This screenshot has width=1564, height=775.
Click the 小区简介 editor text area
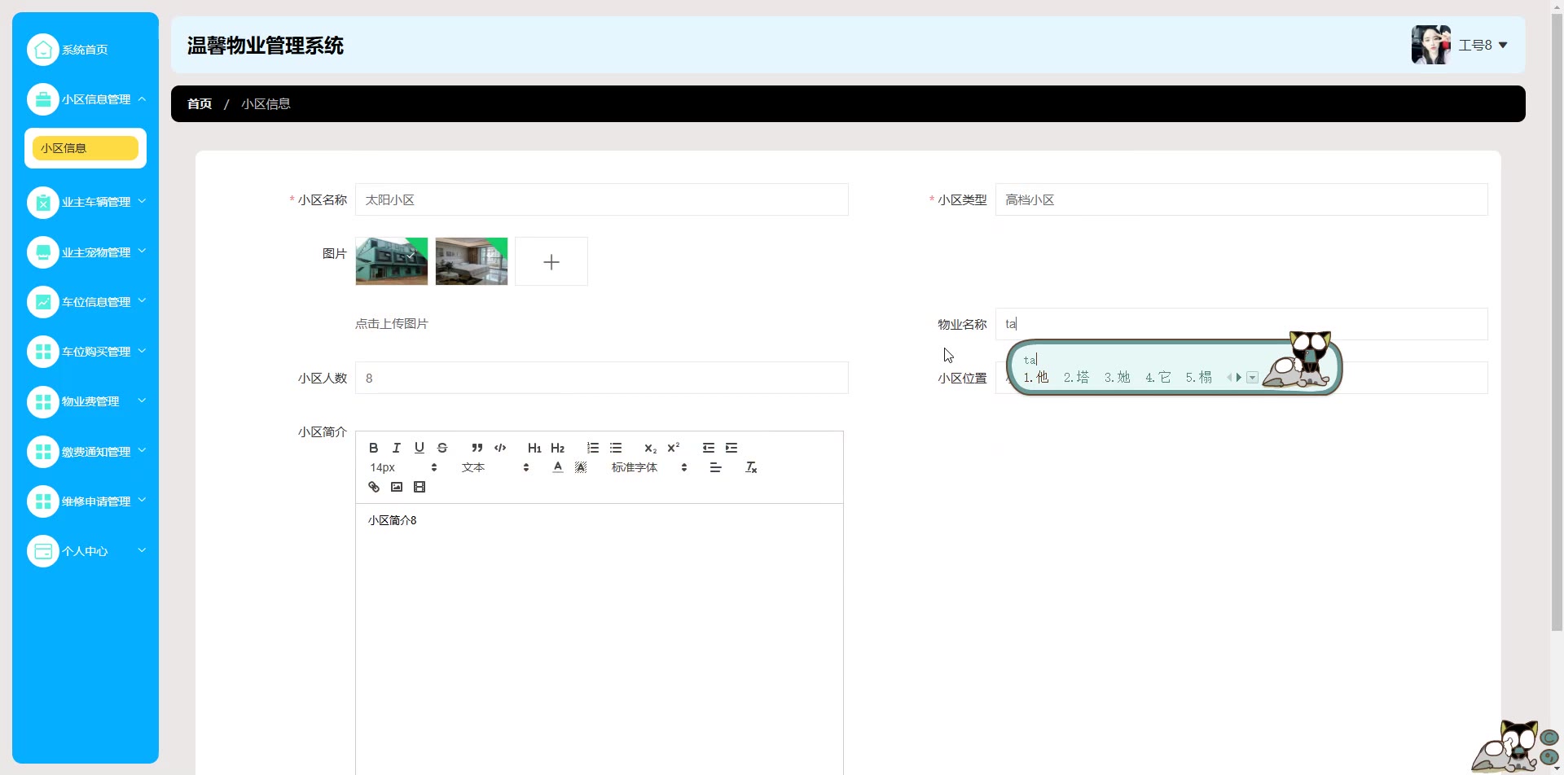(x=600, y=639)
